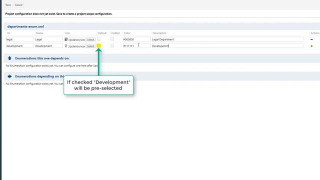Image resolution: width=320 pixels, height=180 pixels.
Task: Click Select button in legal row
Action: 90,39
